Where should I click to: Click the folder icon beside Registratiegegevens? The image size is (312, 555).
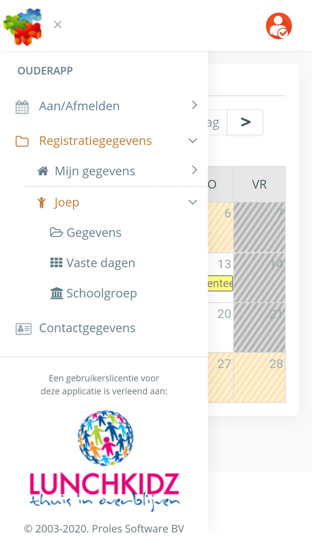22,141
